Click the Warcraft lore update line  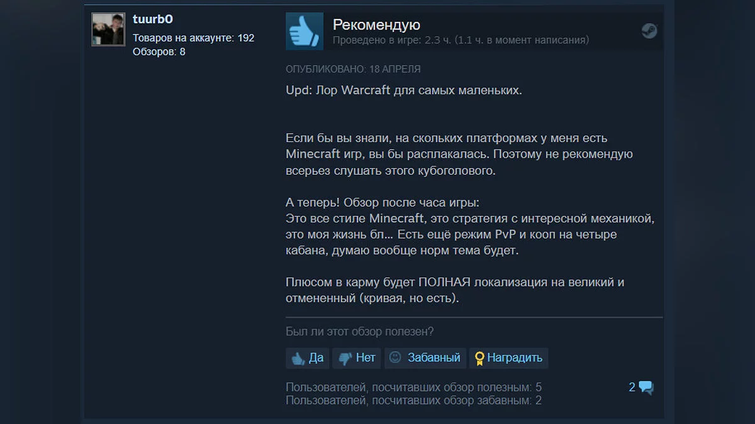(x=404, y=90)
